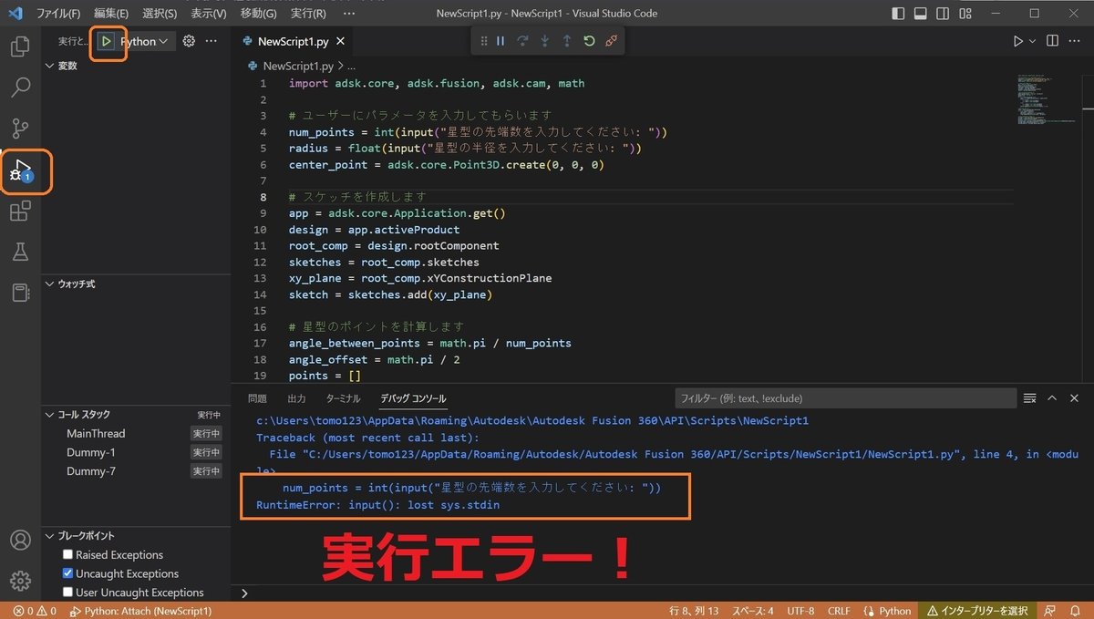Image resolution: width=1094 pixels, height=619 pixels.
Task: Maximize the panel with the chevron-up icon
Action: (x=1052, y=398)
